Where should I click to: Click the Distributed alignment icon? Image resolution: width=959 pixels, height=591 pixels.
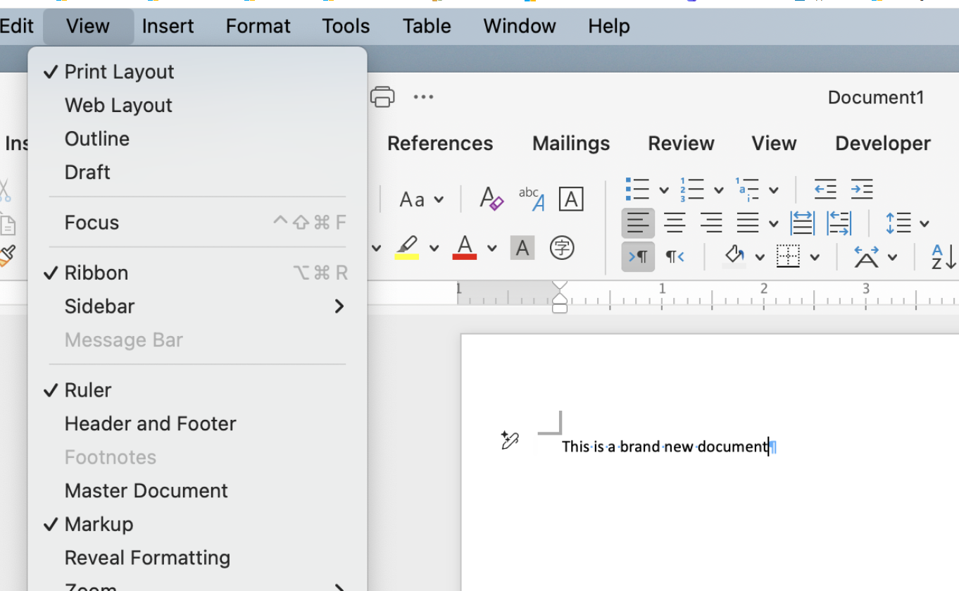pos(802,224)
